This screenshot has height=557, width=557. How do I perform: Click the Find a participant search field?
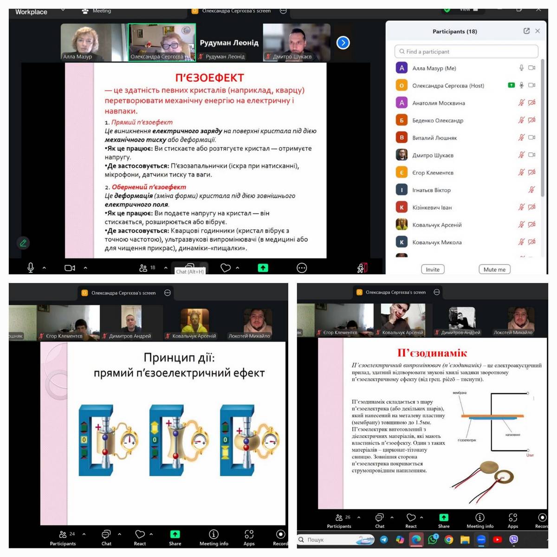(x=466, y=52)
